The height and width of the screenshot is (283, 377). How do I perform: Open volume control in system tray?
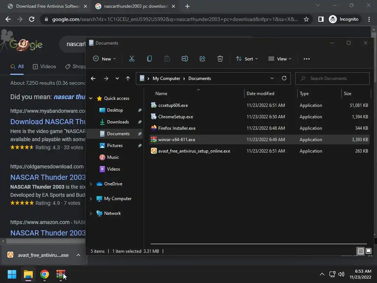[x=341, y=274]
